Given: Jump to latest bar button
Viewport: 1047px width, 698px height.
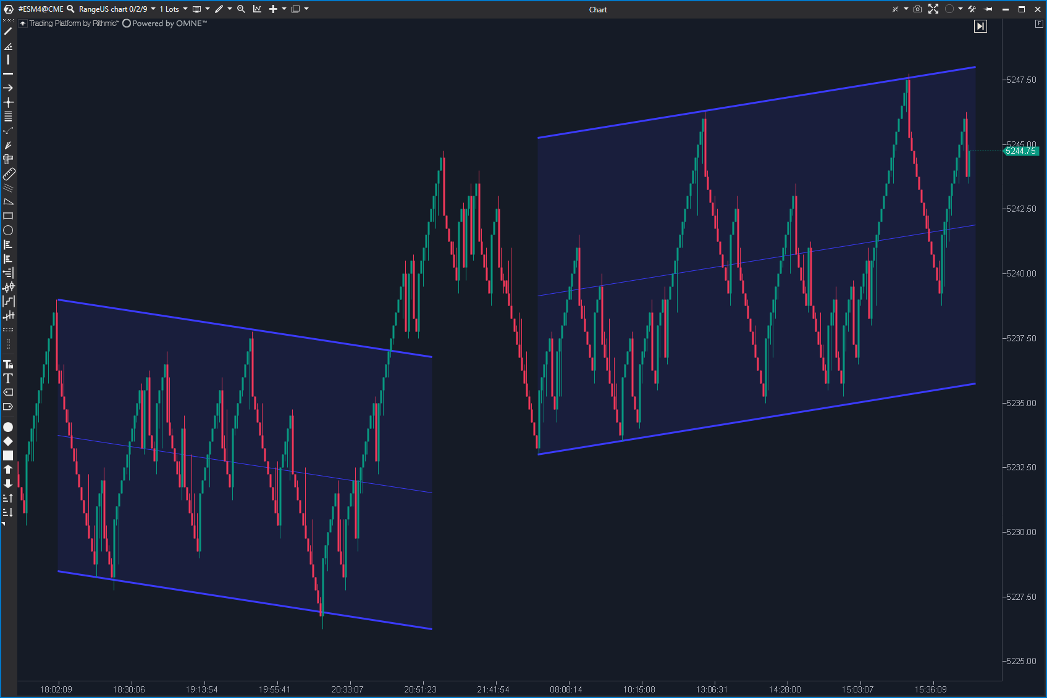Looking at the screenshot, I should (x=980, y=26).
